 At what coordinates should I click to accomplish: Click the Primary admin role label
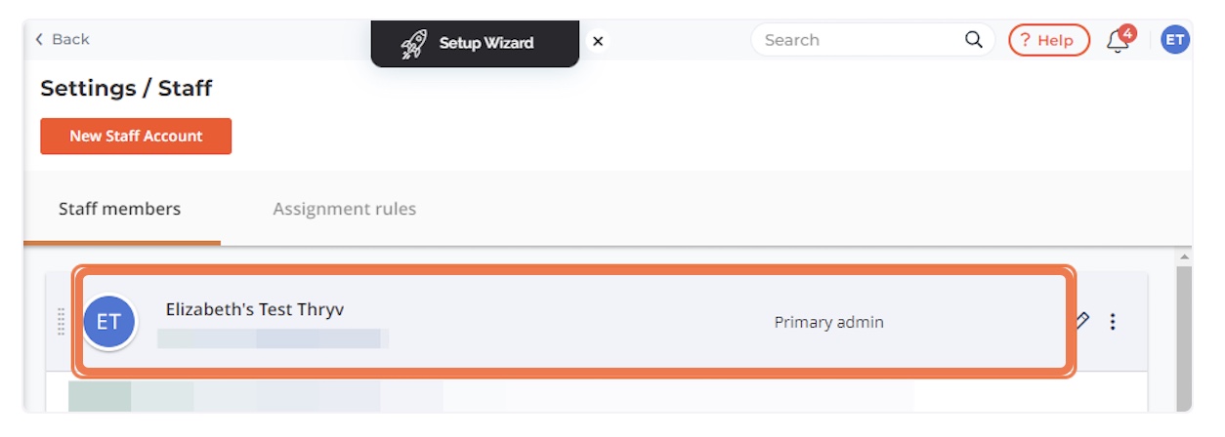828,322
